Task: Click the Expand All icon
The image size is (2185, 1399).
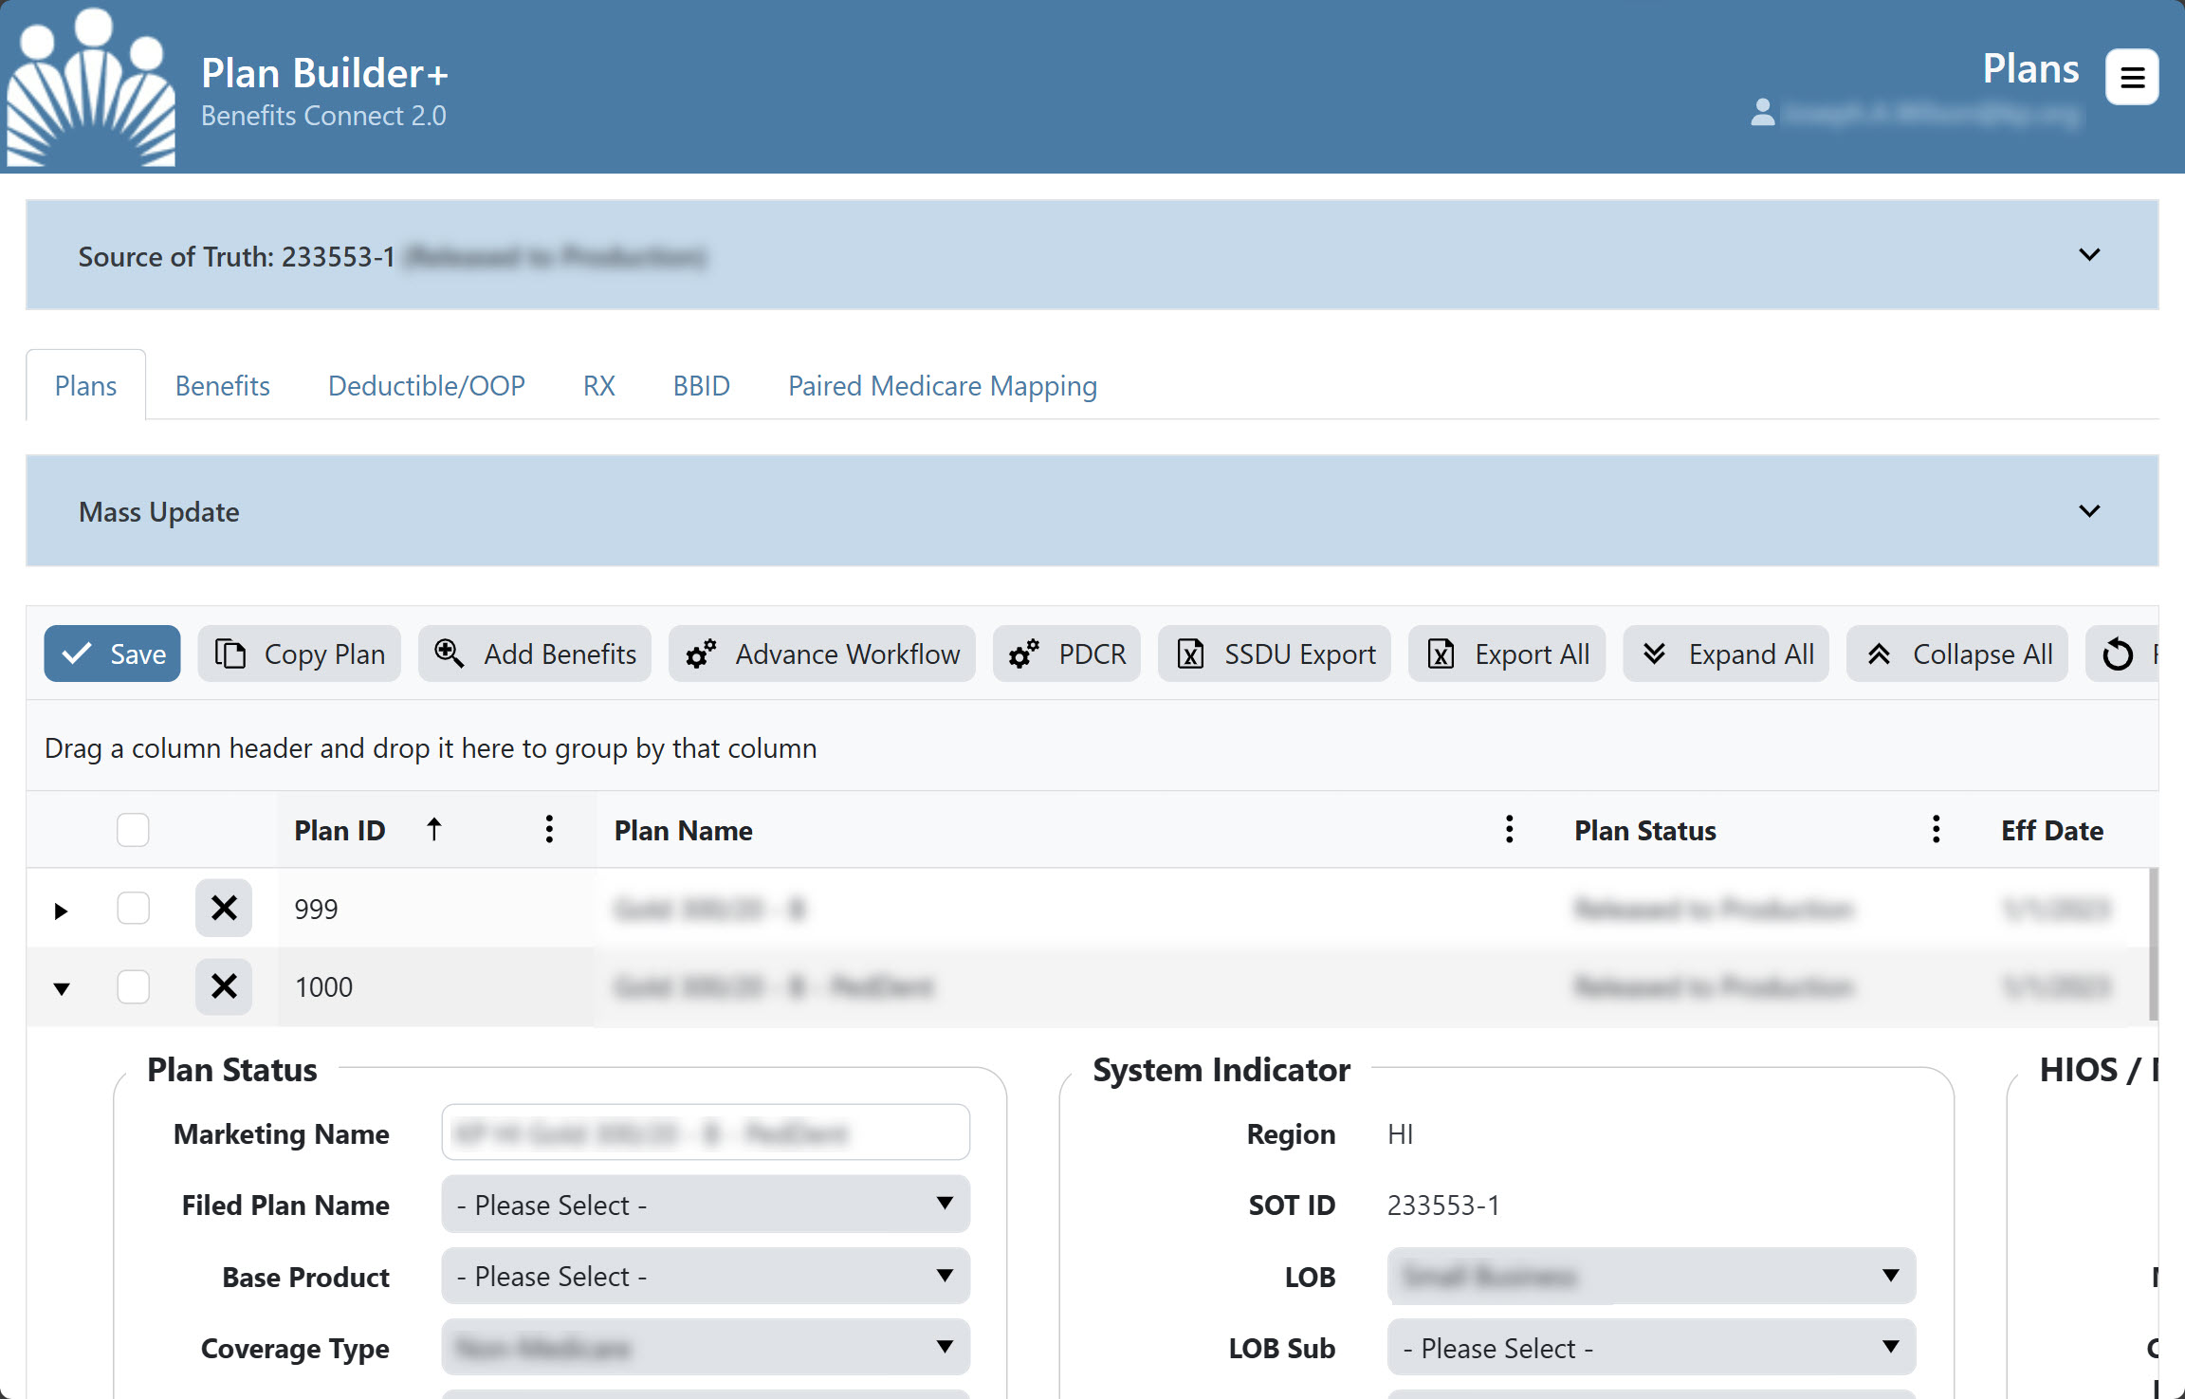Action: [1656, 653]
